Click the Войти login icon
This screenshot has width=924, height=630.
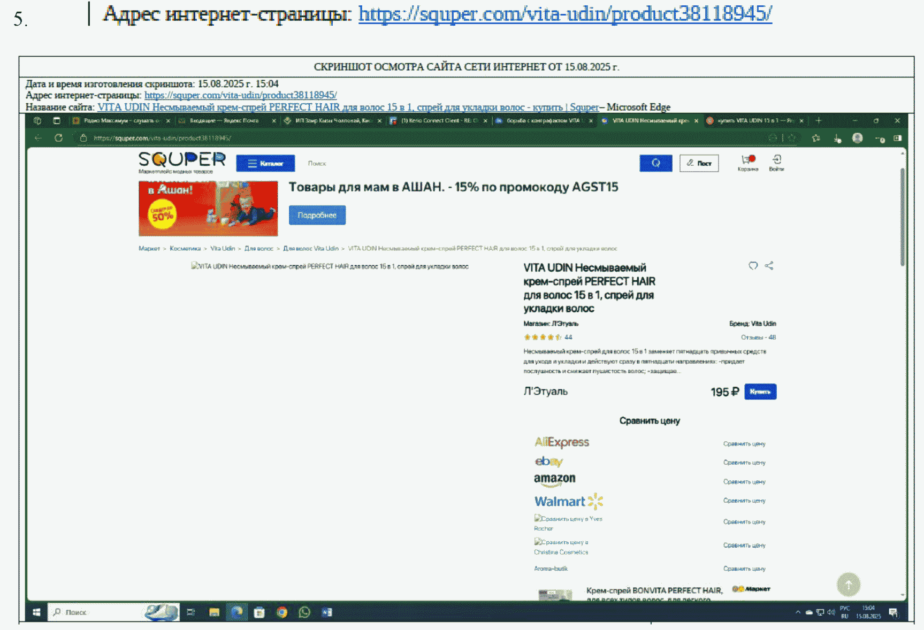coord(776,163)
